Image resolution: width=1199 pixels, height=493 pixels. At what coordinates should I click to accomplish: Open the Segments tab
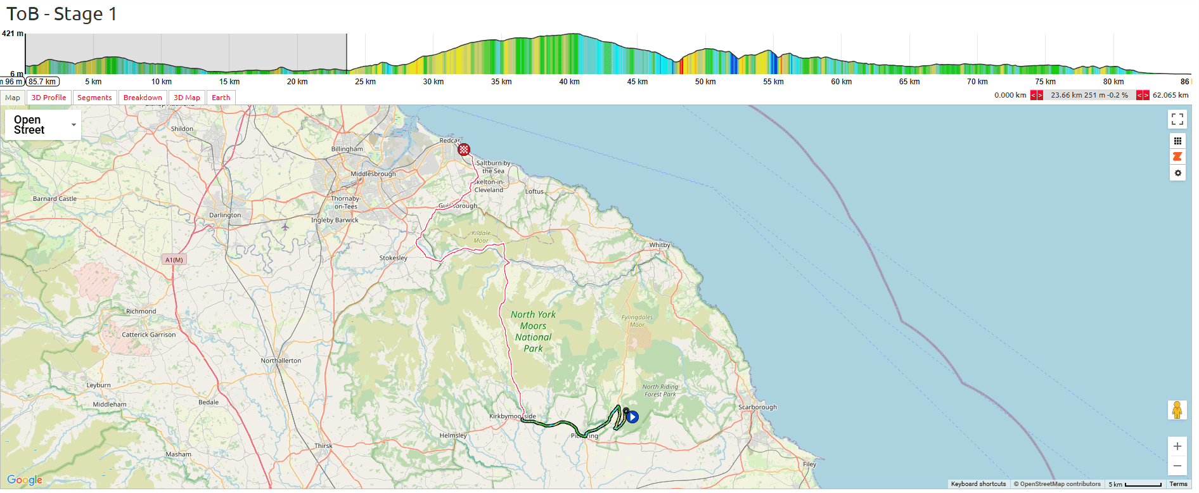pos(94,98)
